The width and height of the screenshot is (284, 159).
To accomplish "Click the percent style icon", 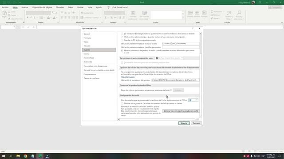I will click(111, 18).
